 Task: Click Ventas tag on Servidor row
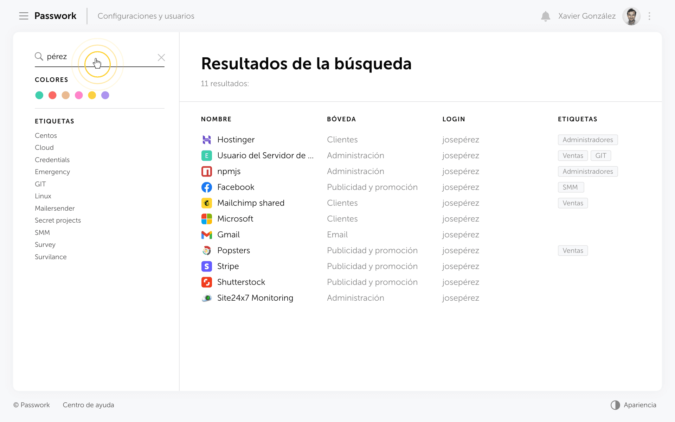(x=573, y=155)
